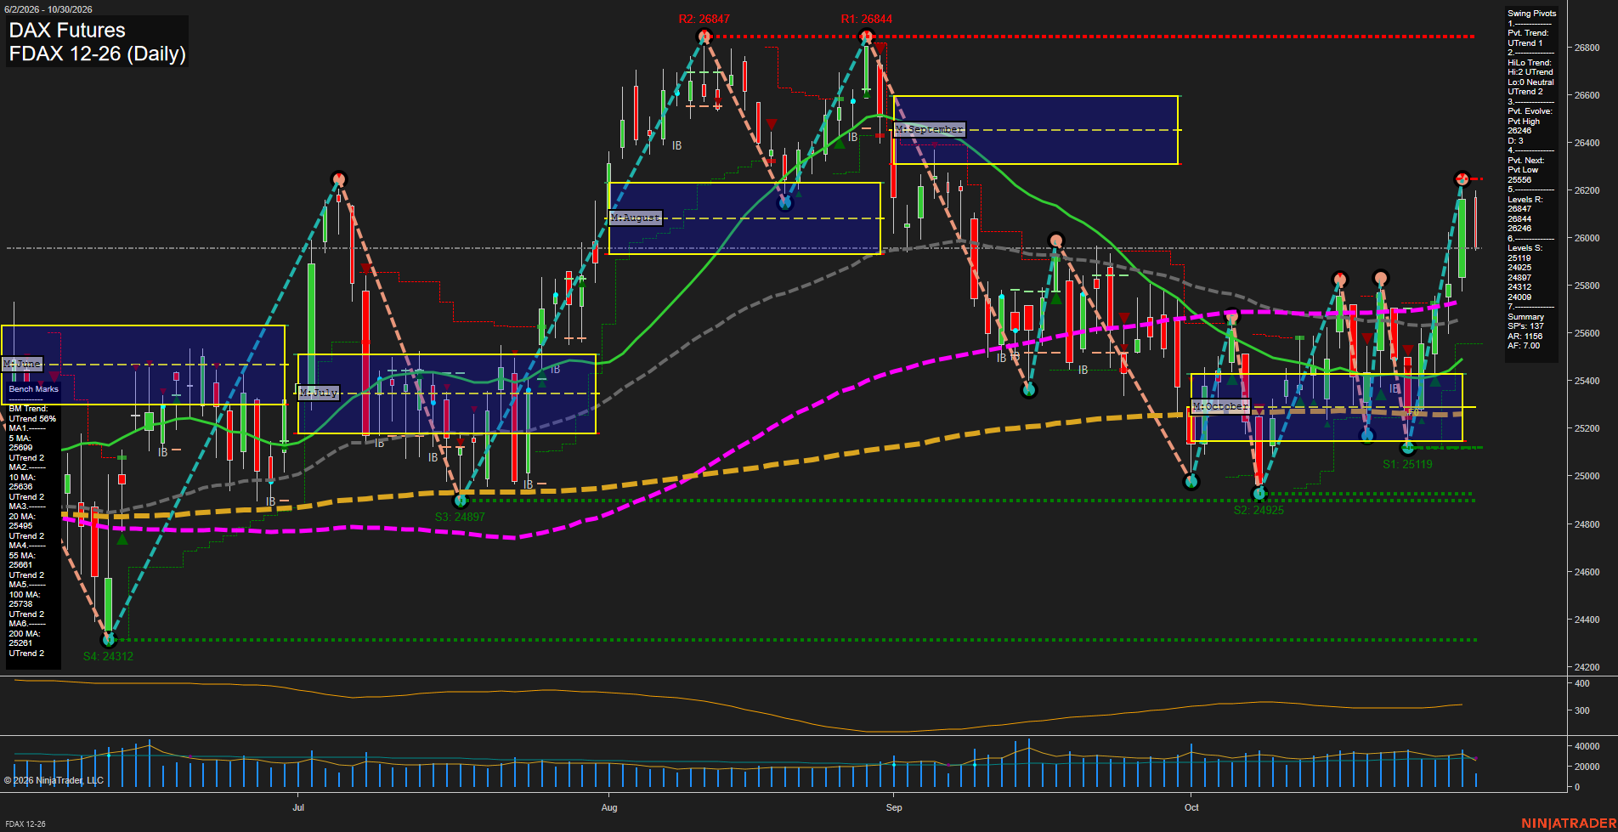The height and width of the screenshot is (832, 1618).
Task: Click the Bench Marks panel heading
Action: coord(34,389)
